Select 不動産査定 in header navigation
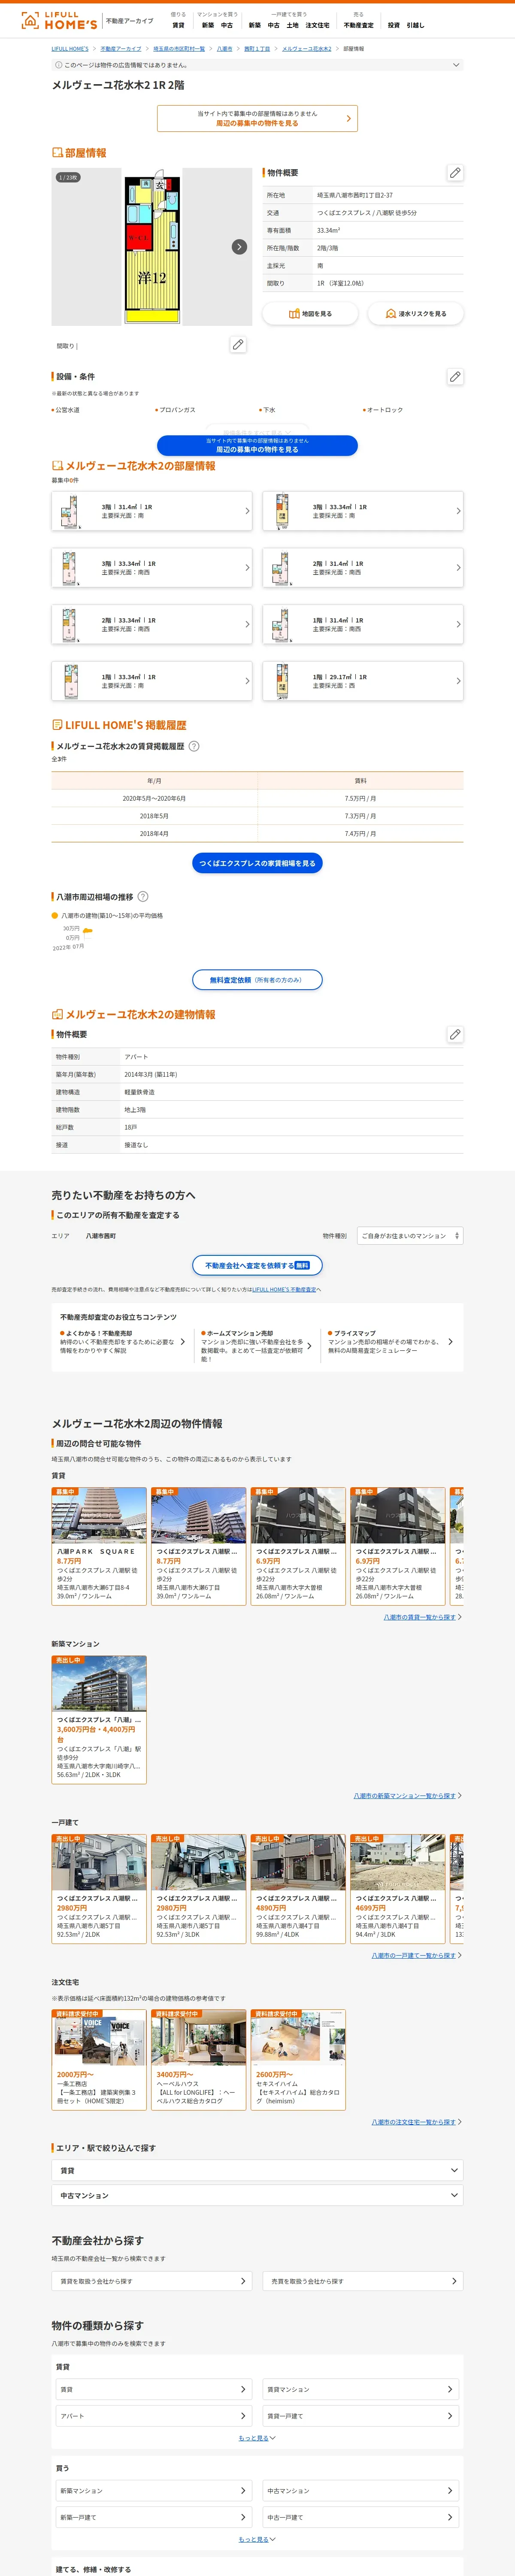Screen dimensions: 515x2576 (358, 25)
